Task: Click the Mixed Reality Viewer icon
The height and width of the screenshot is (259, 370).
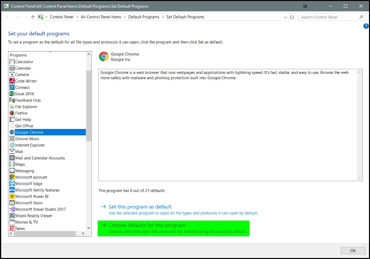Action: [x=12, y=216]
